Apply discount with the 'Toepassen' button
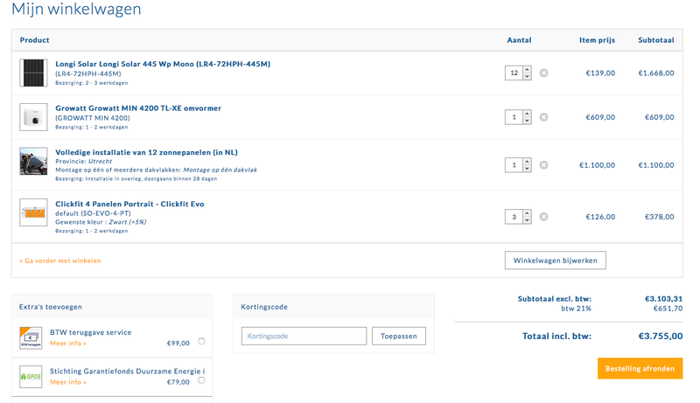The width and height of the screenshot is (700, 403). coord(399,336)
